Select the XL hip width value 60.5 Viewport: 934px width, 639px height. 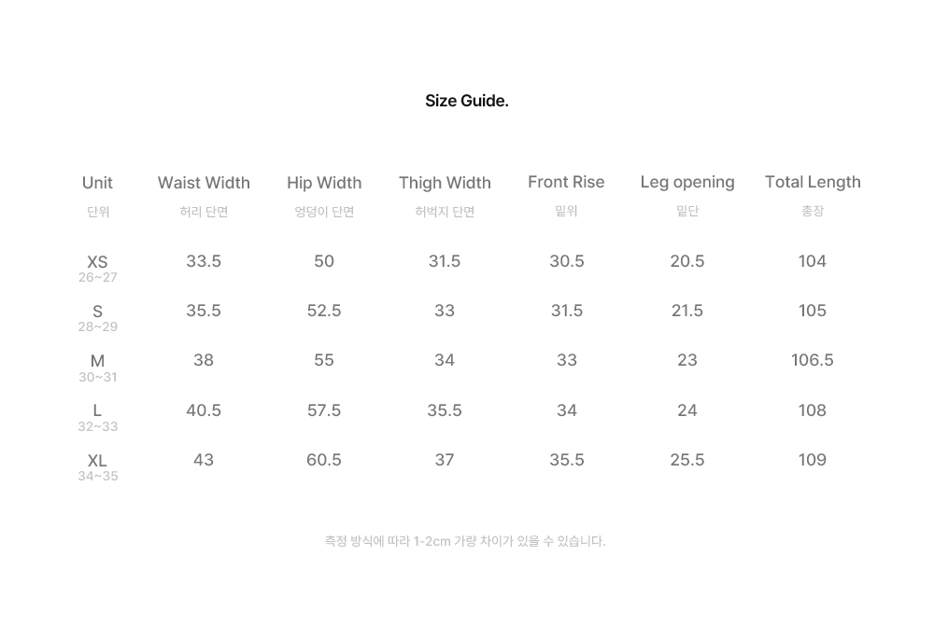click(324, 460)
